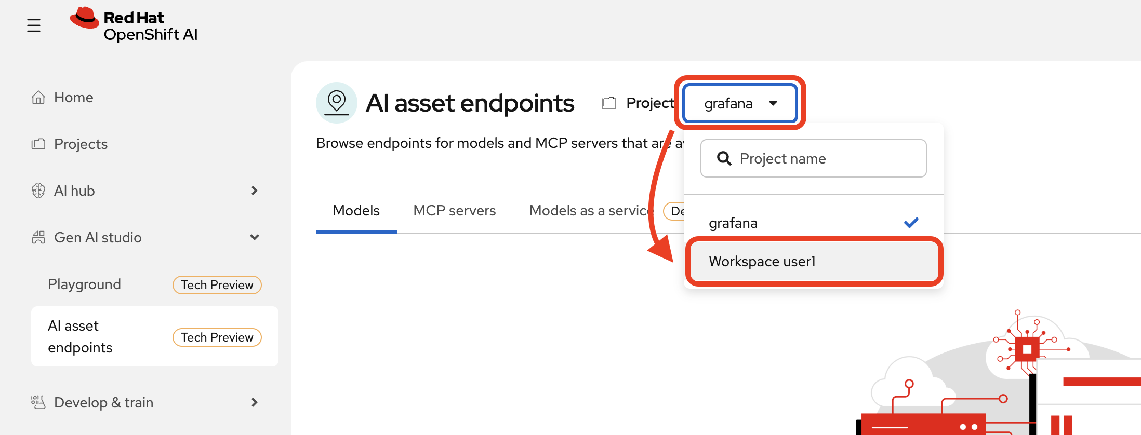
Task: Click the Gen AI studio icon
Action: point(38,237)
